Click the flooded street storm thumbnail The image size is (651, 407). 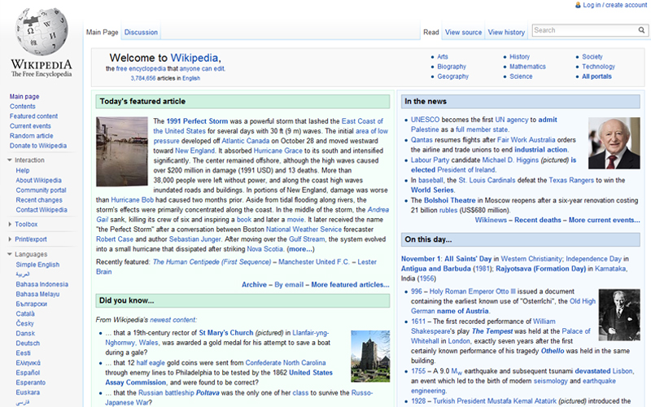[122, 151]
